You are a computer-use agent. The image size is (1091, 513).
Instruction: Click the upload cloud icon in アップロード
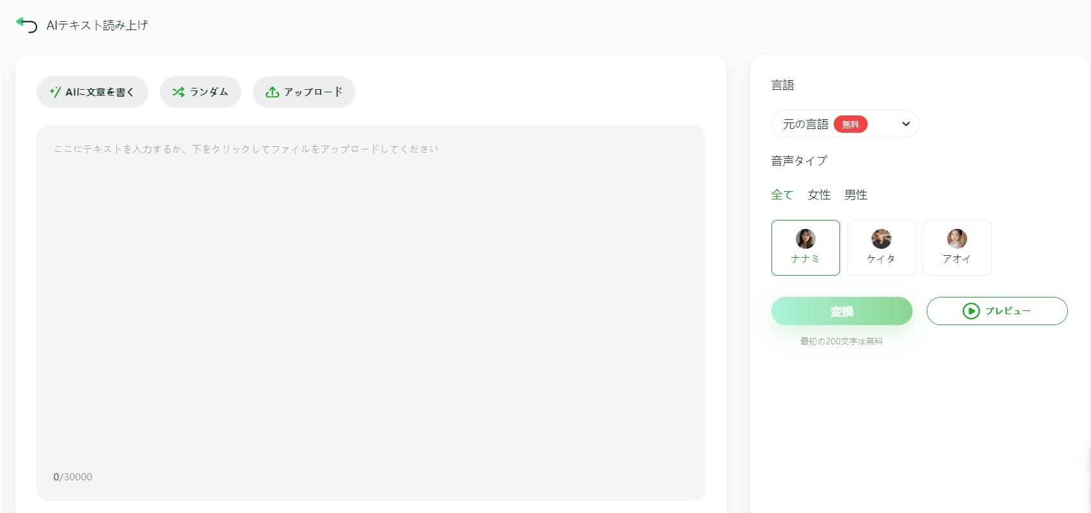[x=272, y=92]
